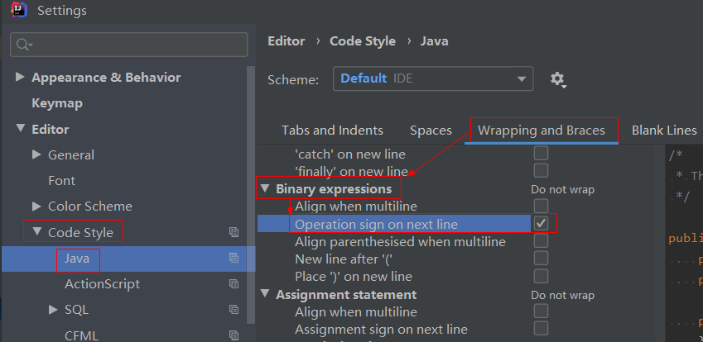
Task: Enable Assignment sign on next line
Action: tap(542, 329)
